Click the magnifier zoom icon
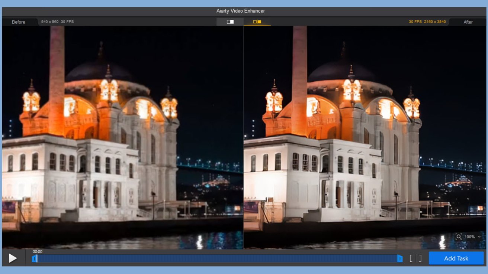The image size is (488, 274). 459,237
